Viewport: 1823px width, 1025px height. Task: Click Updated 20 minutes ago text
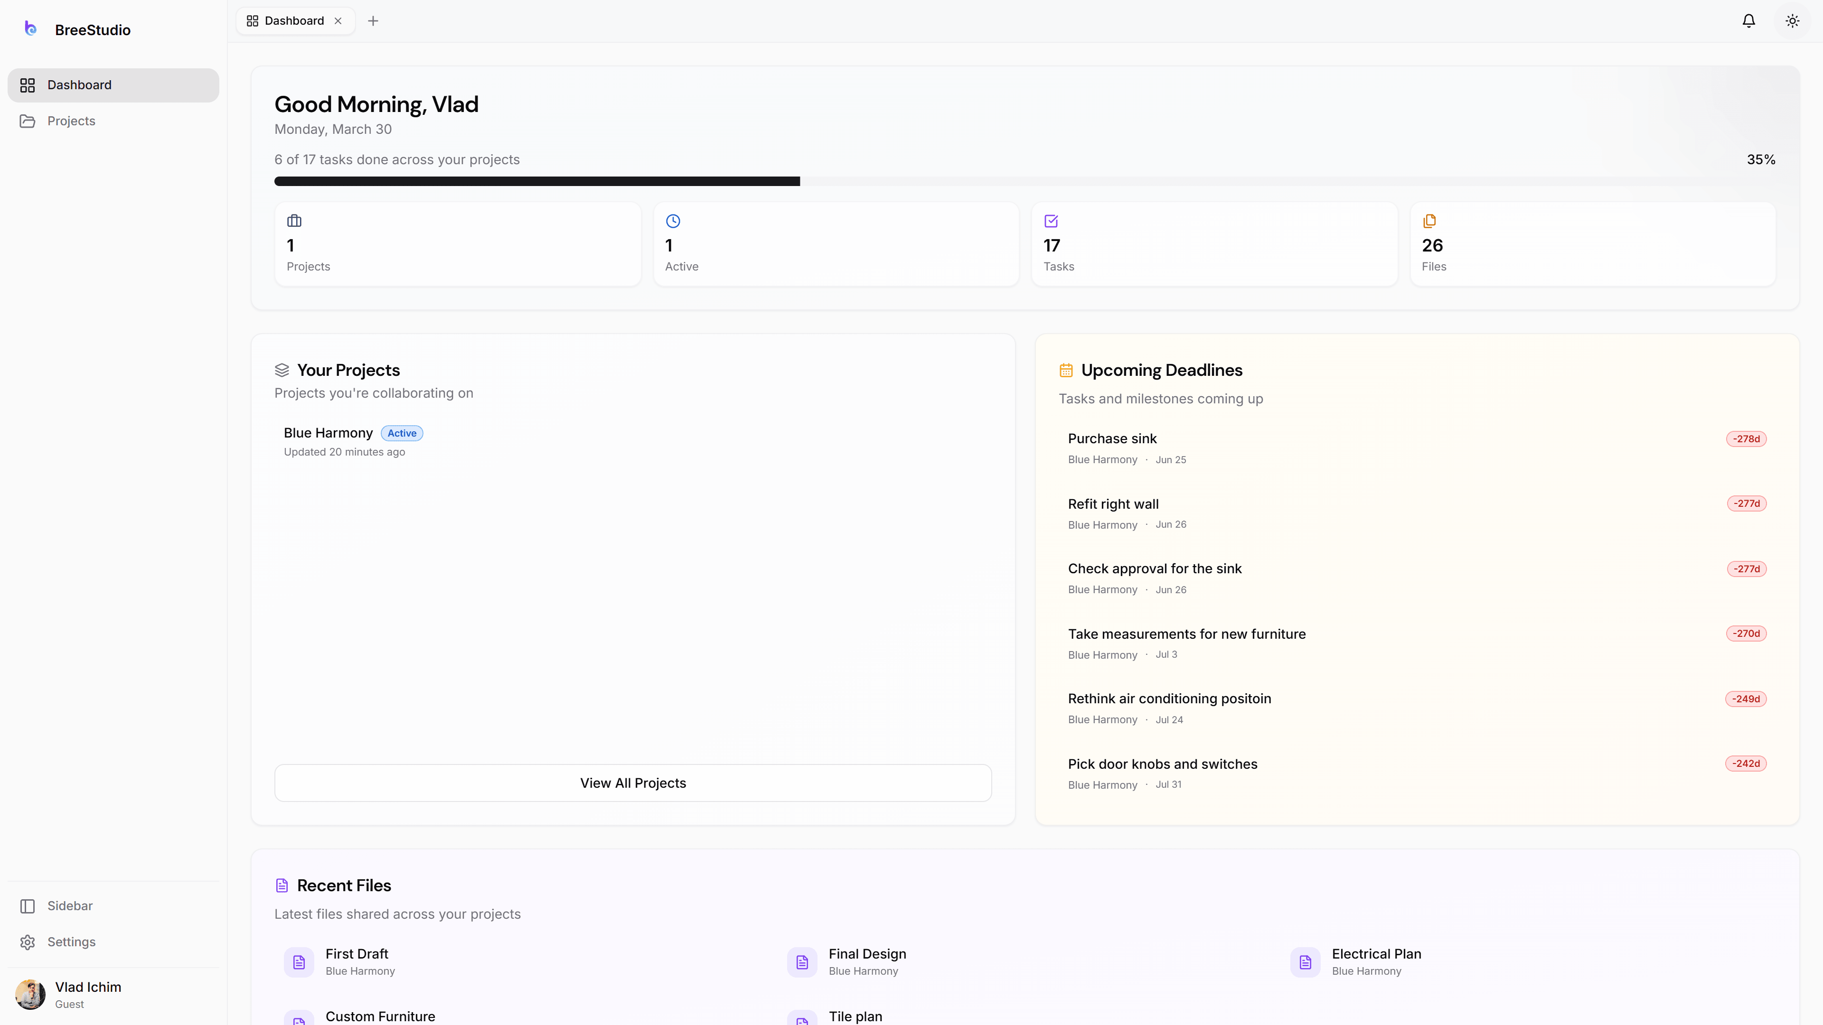tap(345, 452)
